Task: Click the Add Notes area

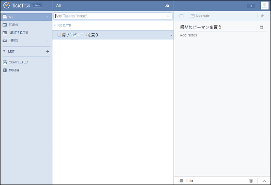Action: coord(188,35)
